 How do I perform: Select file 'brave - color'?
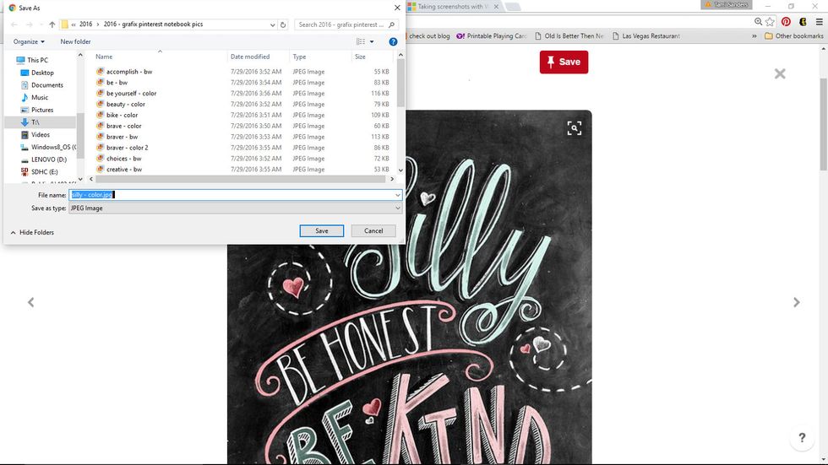[124, 126]
